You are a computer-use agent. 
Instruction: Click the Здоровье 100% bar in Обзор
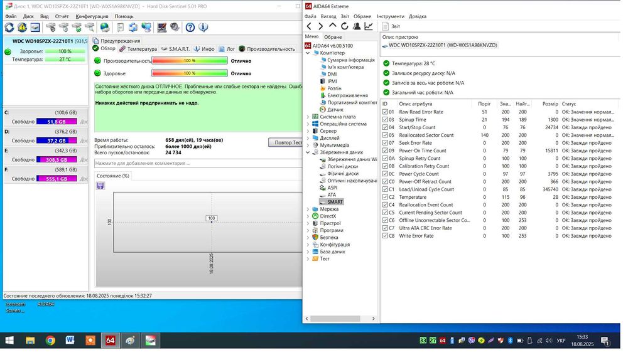click(x=190, y=73)
